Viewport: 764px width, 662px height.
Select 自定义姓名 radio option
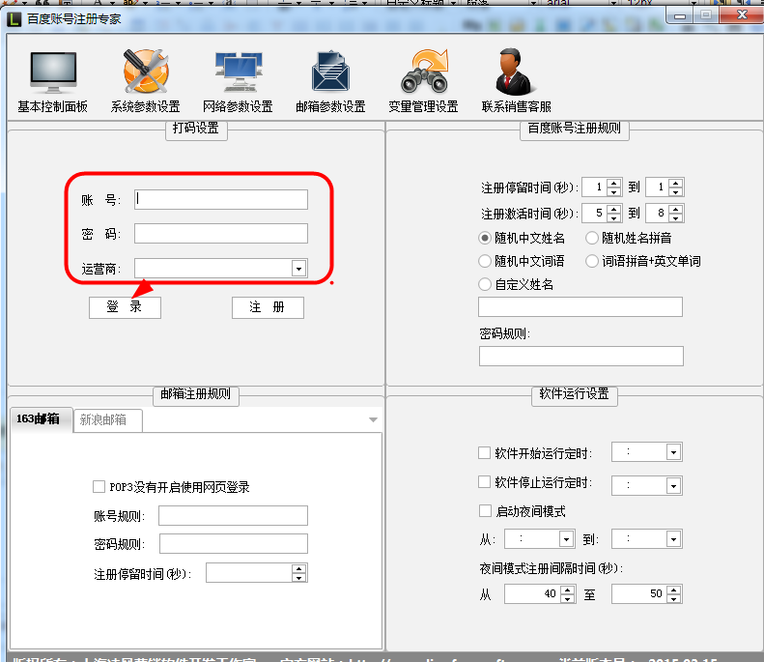coord(484,284)
